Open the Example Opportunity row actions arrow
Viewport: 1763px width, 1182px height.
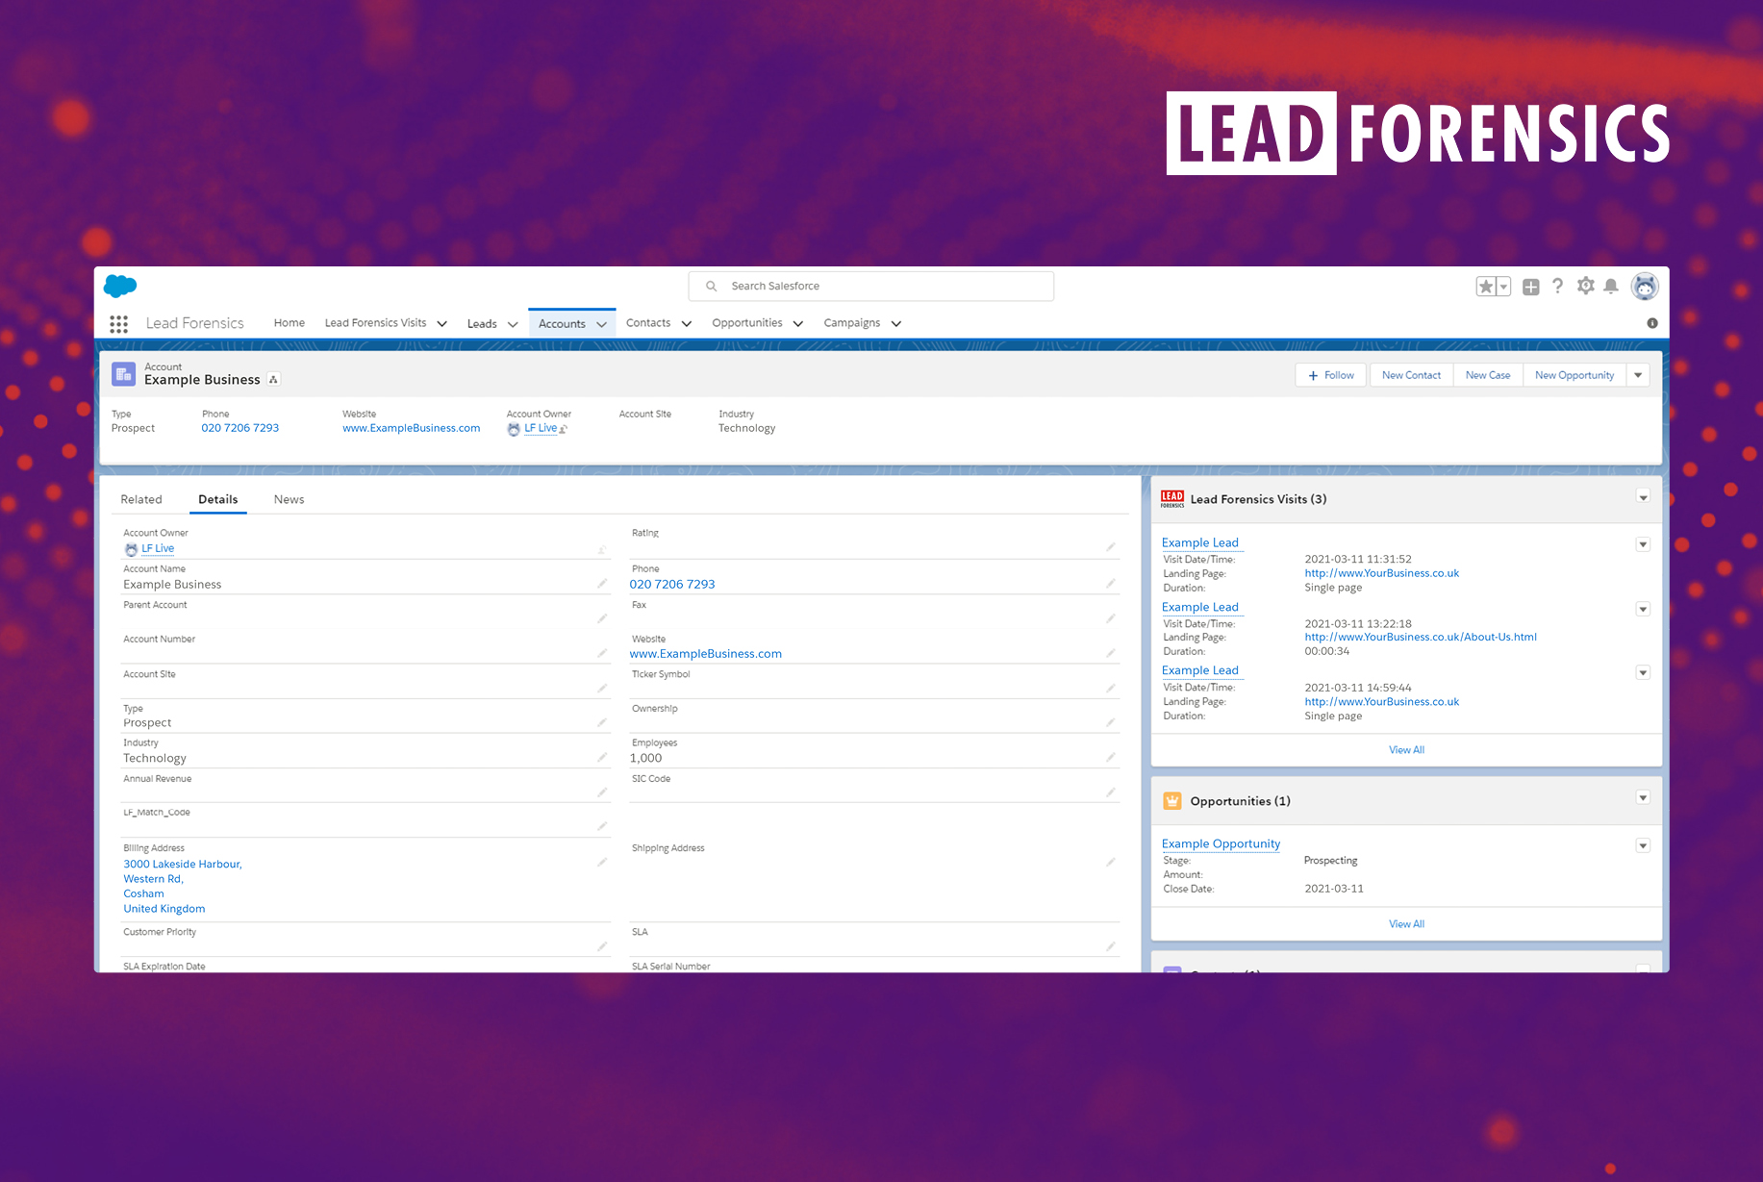tap(1643, 845)
